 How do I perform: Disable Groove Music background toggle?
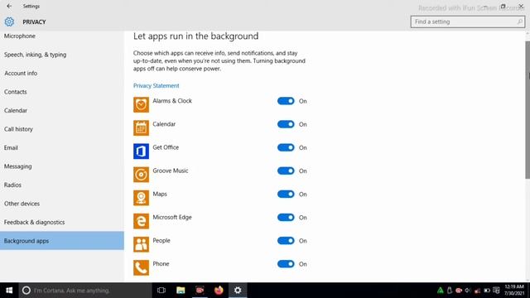[x=286, y=171]
